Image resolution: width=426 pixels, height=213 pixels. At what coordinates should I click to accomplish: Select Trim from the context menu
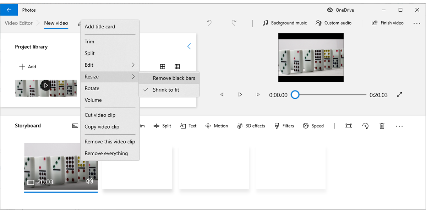(89, 42)
